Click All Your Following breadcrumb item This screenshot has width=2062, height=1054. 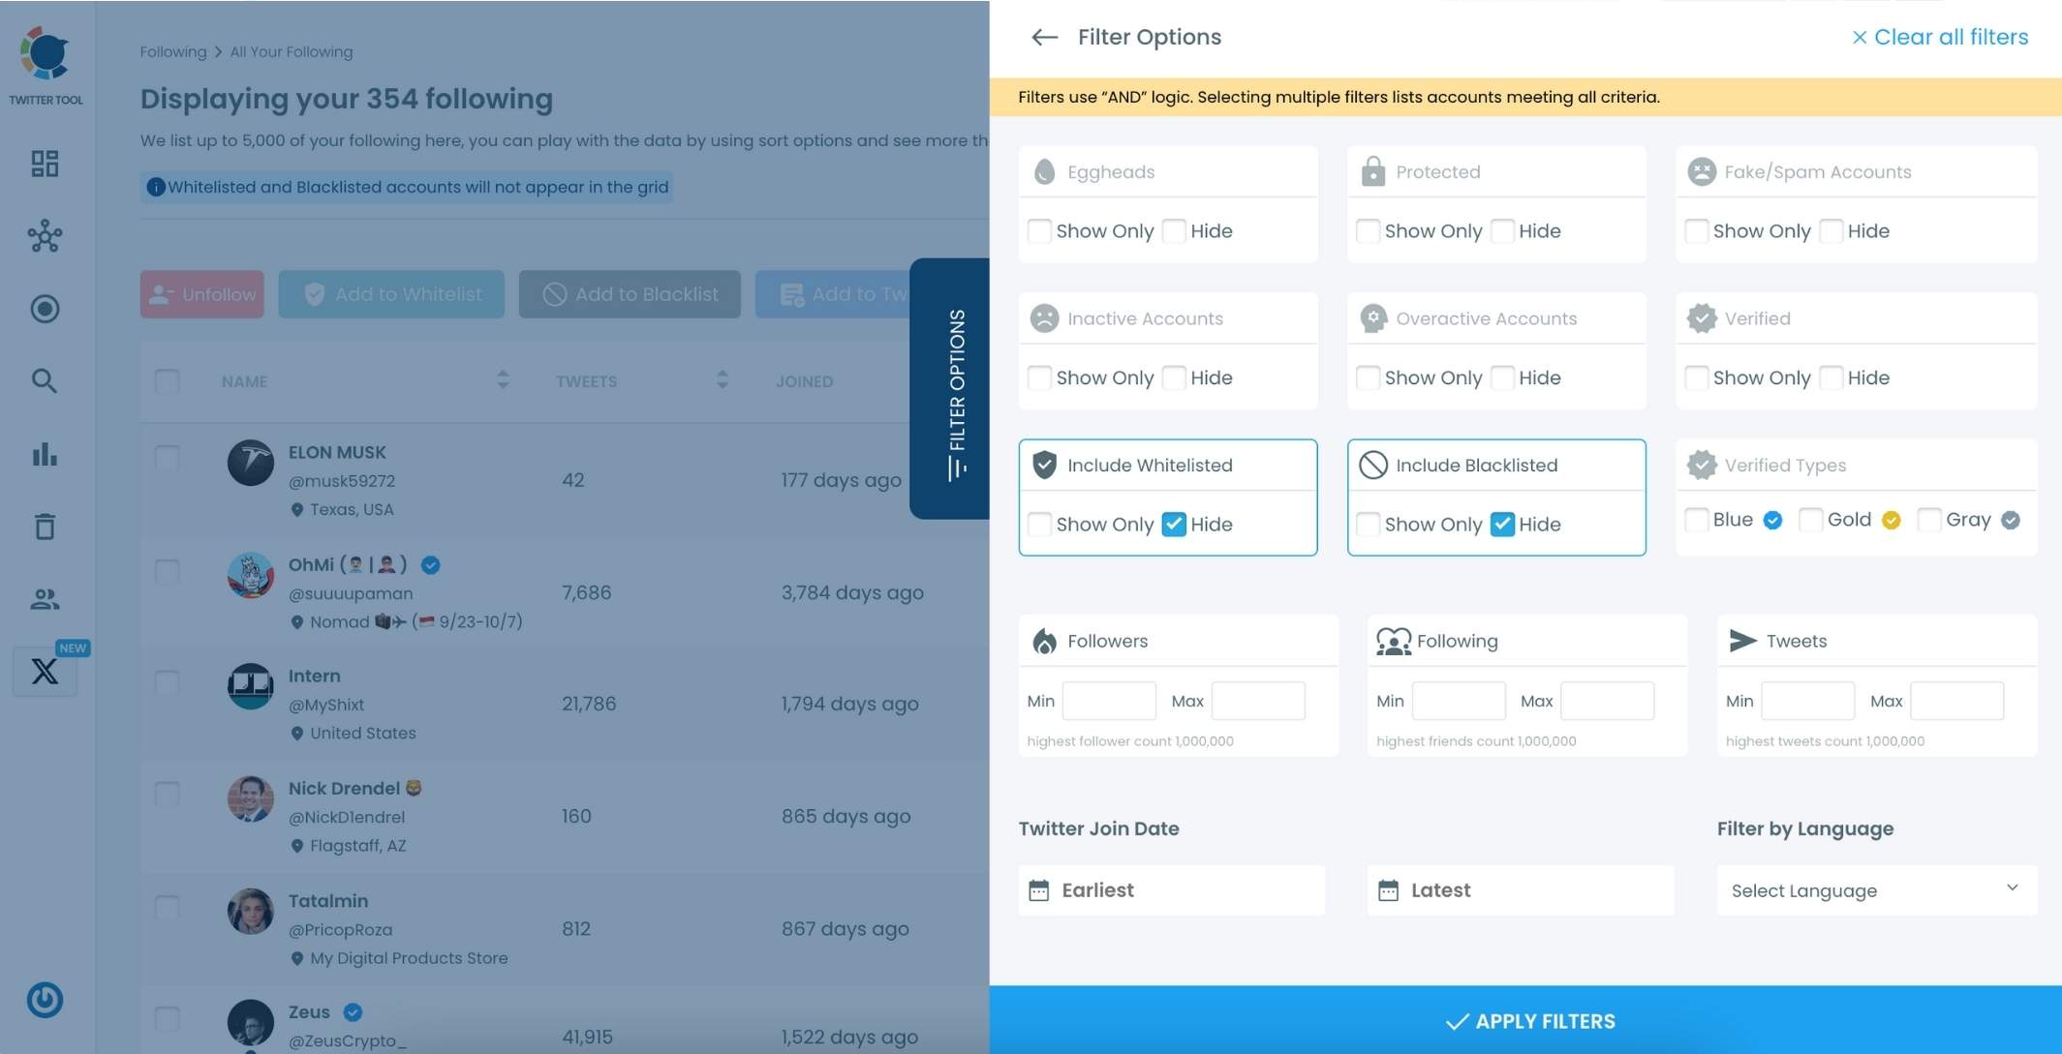click(x=291, y=51)
